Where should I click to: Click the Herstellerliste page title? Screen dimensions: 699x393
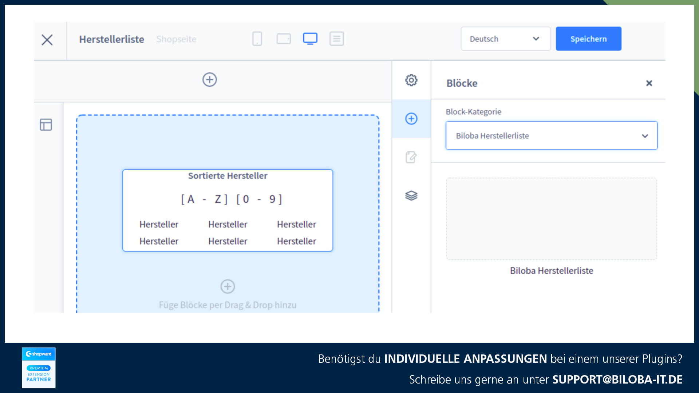(112, 39)
